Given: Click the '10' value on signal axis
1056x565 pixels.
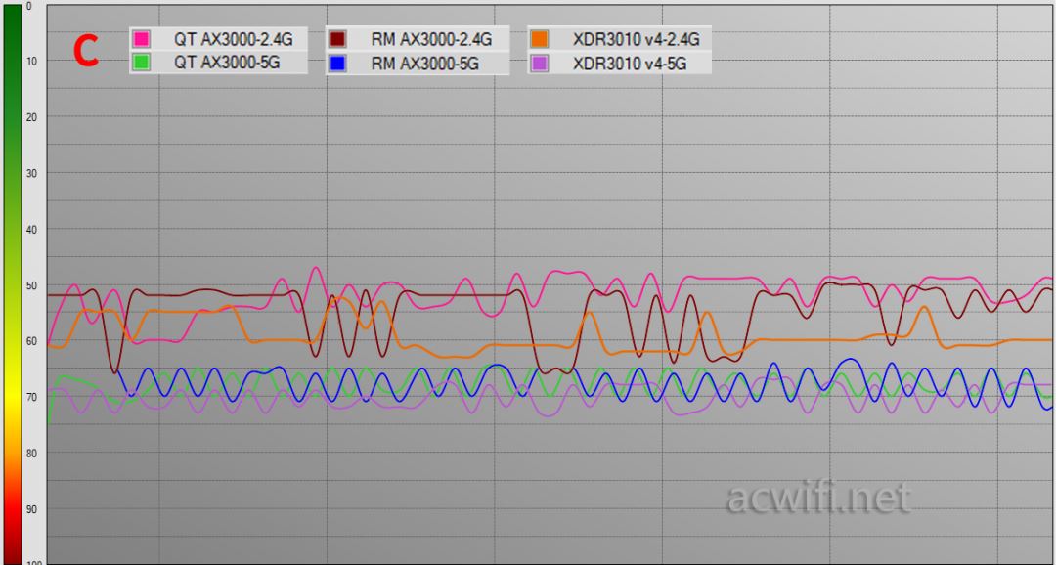Looking at the screenshot, I should pos(31,61).
